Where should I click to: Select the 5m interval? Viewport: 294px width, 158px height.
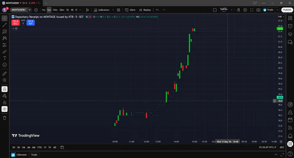49,10
